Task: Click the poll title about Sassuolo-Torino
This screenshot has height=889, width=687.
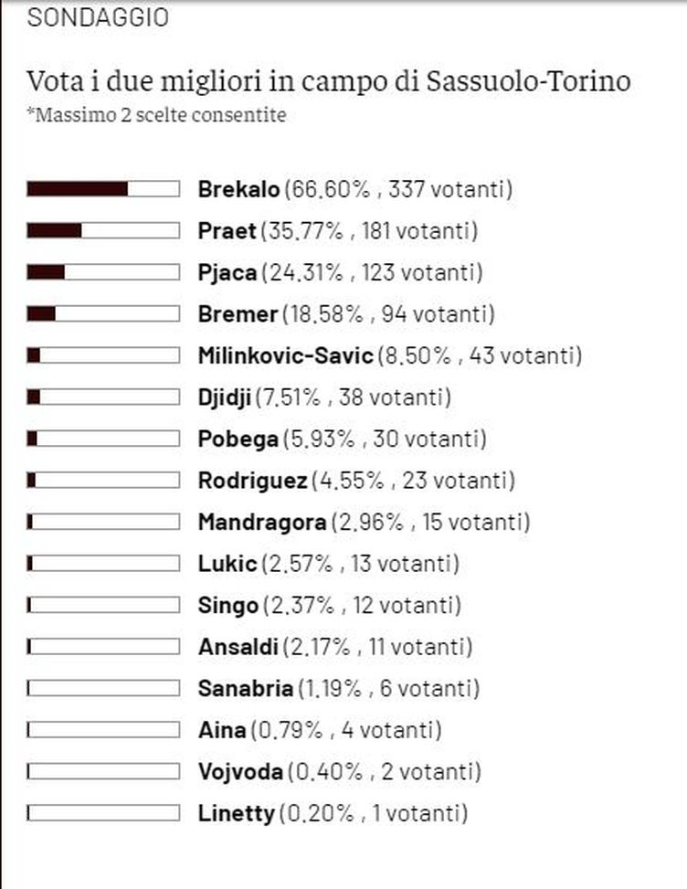Action: click(329, 80)
